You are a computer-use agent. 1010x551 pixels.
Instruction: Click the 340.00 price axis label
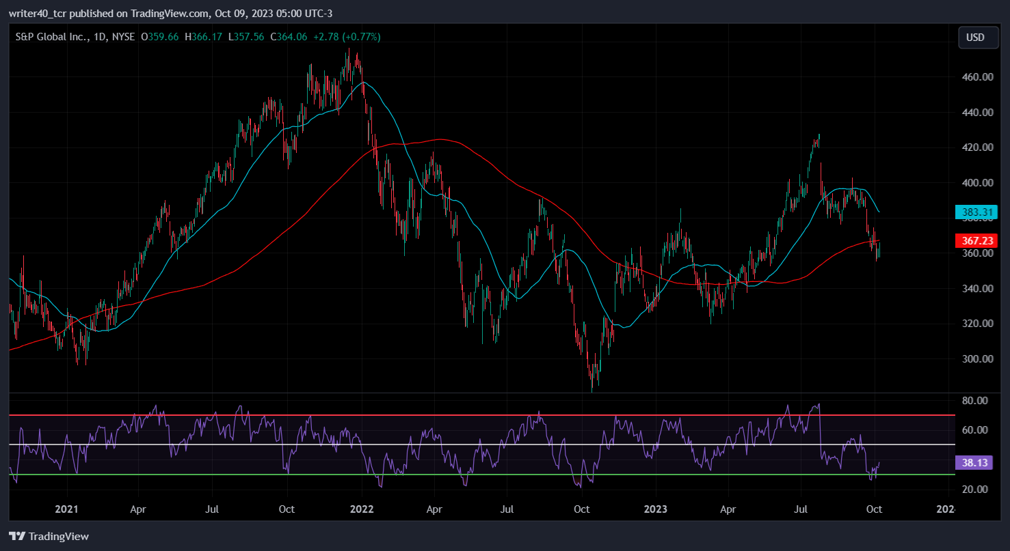(x=977, y=289)
